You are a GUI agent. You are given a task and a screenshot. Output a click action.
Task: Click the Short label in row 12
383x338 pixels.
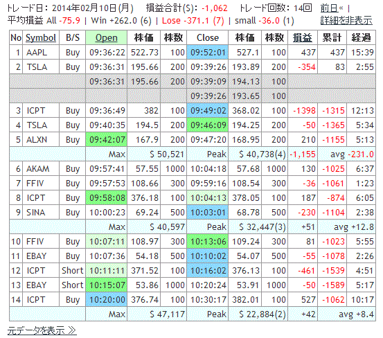73,270
